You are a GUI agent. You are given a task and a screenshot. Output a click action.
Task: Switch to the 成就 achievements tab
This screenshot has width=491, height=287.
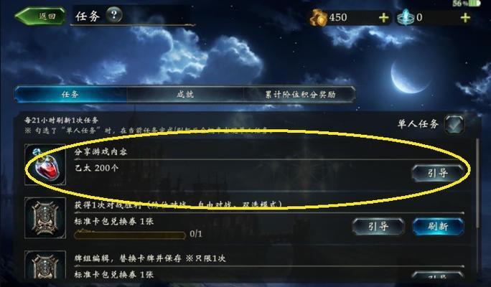184,94
